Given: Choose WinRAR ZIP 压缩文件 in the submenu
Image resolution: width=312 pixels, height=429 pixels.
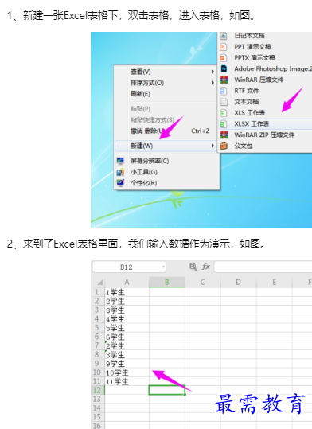Looking at the screenshot, I should pyautogui.click(x=265, y=135).
